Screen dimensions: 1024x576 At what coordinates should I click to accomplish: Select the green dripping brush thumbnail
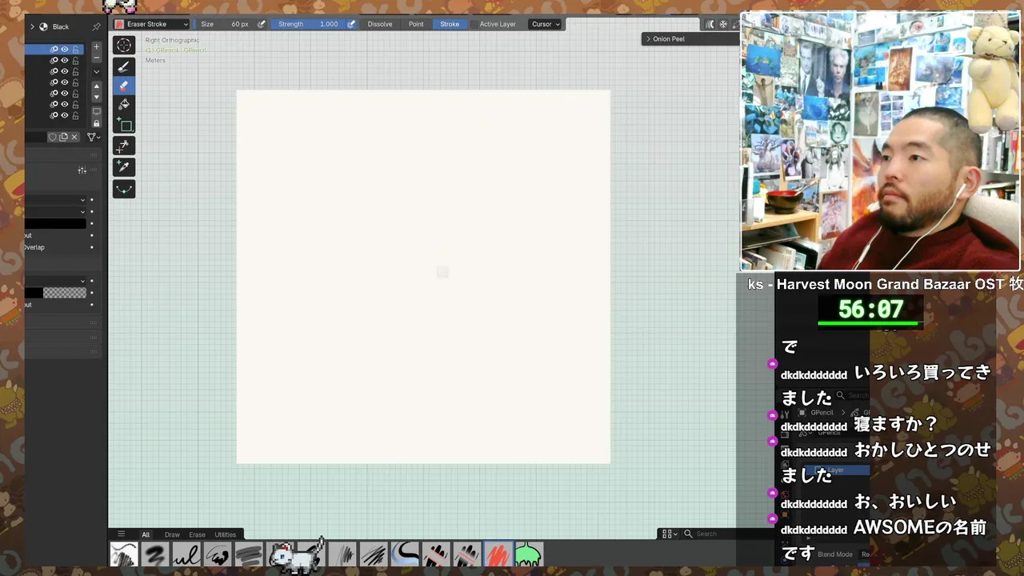[528, 554]
